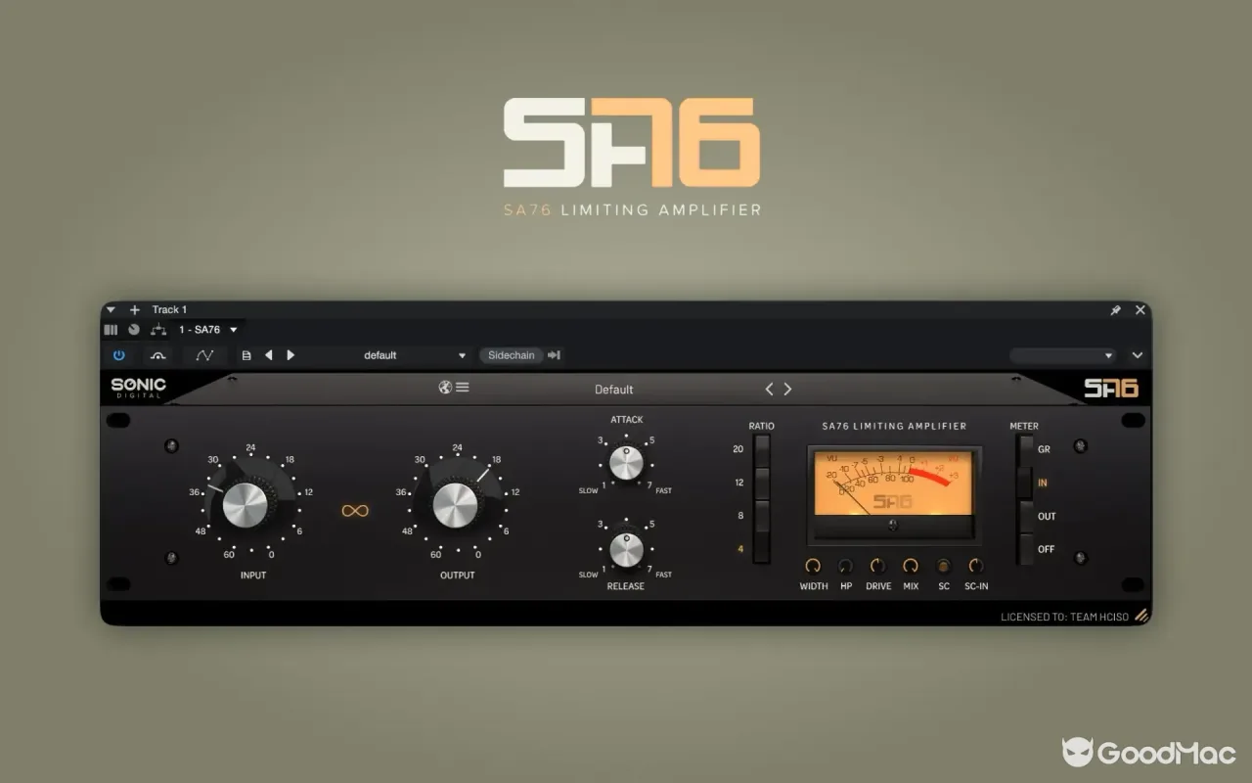Open the 'default' preset dropdown
The width and height of the screenshot is (1252, 783).
click(415, 355)
